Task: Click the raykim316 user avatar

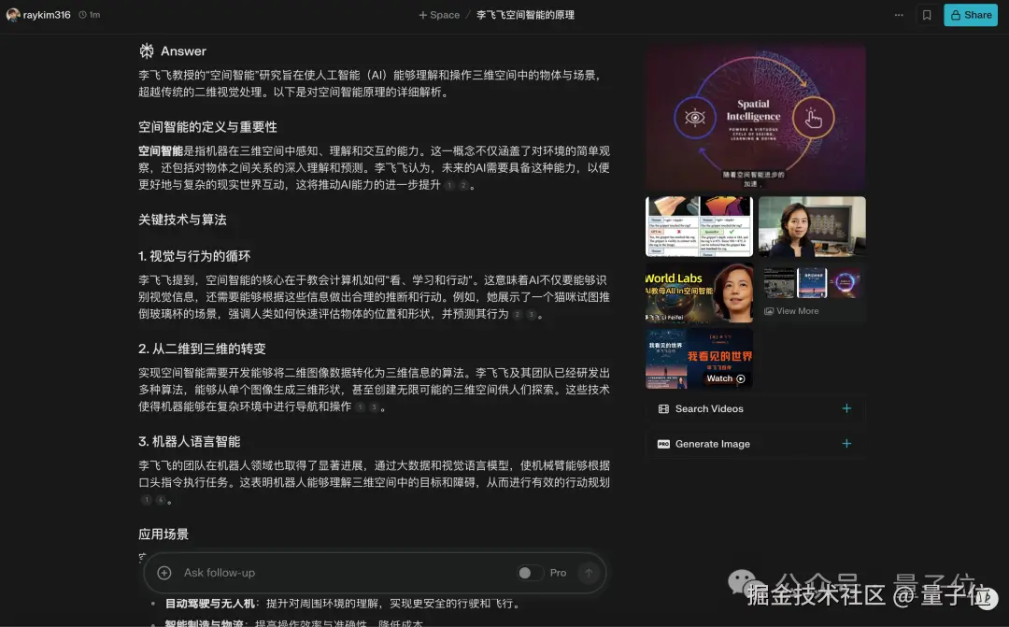Action: click(x=13, y=15)
